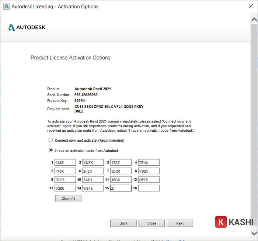This screenshot has height=241, width=258.
Task: Click activation field 11 containing 45GS
Action: click(121, 180)
